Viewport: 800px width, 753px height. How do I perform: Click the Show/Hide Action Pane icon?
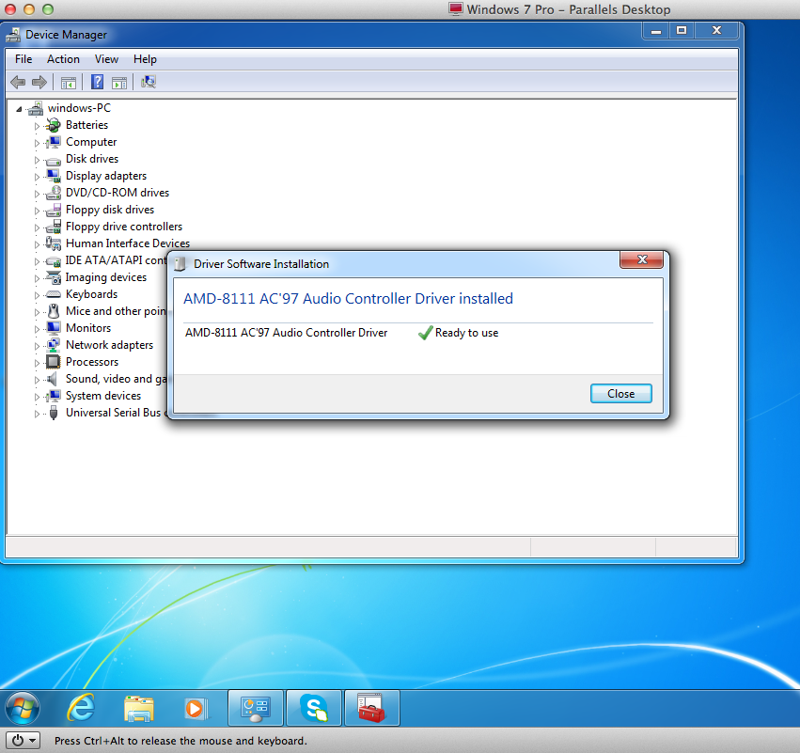click(x=119, y=82)
